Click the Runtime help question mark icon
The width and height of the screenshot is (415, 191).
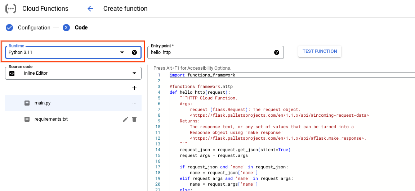(134, 52)
